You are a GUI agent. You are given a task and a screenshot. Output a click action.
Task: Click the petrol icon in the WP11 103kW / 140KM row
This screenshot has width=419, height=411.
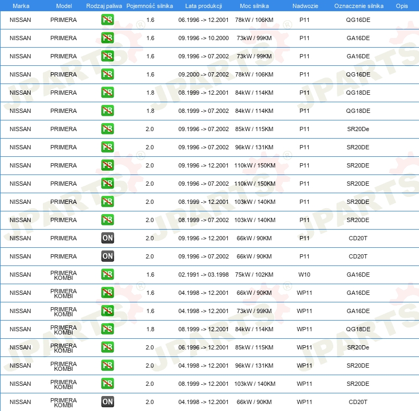tap(107, 384)
